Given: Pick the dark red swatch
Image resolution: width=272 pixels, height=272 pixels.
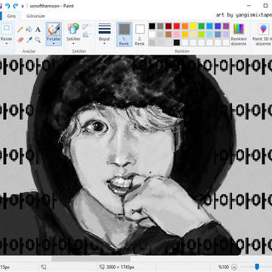Looking at the screenshot, I should pyautogui.click(x=168, y=26).
